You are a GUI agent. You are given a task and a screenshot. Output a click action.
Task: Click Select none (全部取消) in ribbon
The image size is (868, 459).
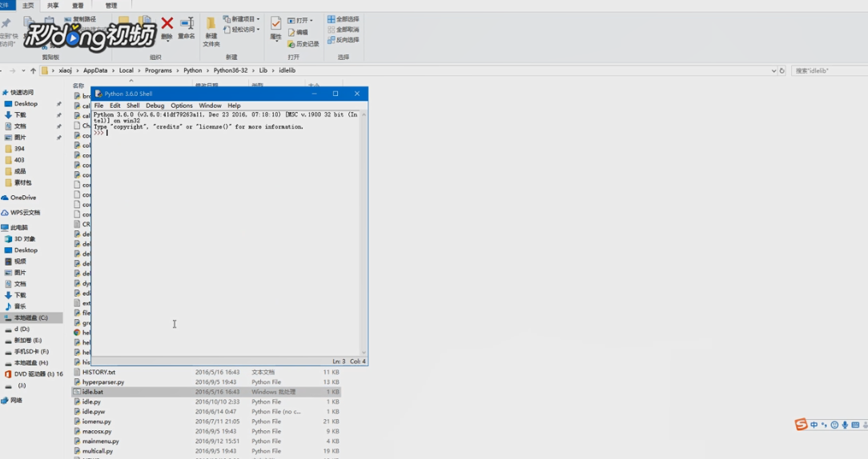344,30
